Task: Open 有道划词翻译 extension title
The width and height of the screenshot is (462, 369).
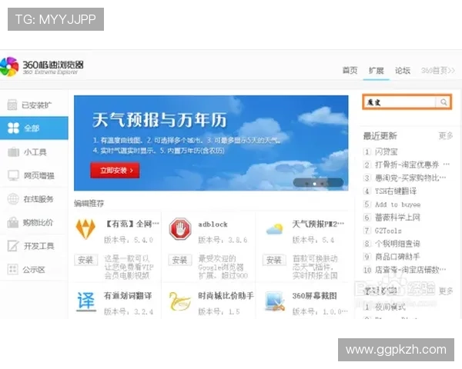Action: (x=128, y=296)
